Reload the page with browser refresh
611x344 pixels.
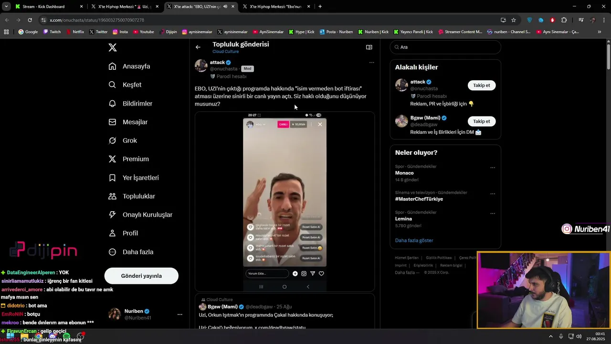tap(30, 20)
